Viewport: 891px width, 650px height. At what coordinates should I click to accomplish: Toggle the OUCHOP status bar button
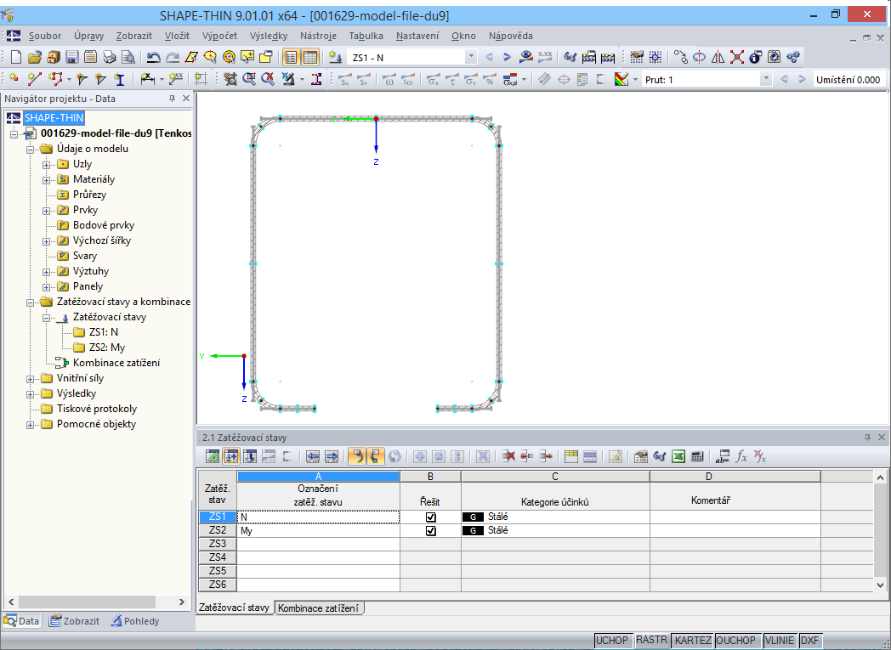point(736,641)
